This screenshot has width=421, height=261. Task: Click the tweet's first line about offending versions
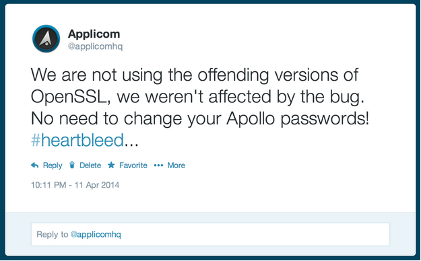[x=195, y=75]
